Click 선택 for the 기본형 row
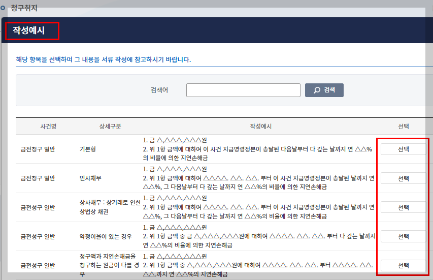 403,149
